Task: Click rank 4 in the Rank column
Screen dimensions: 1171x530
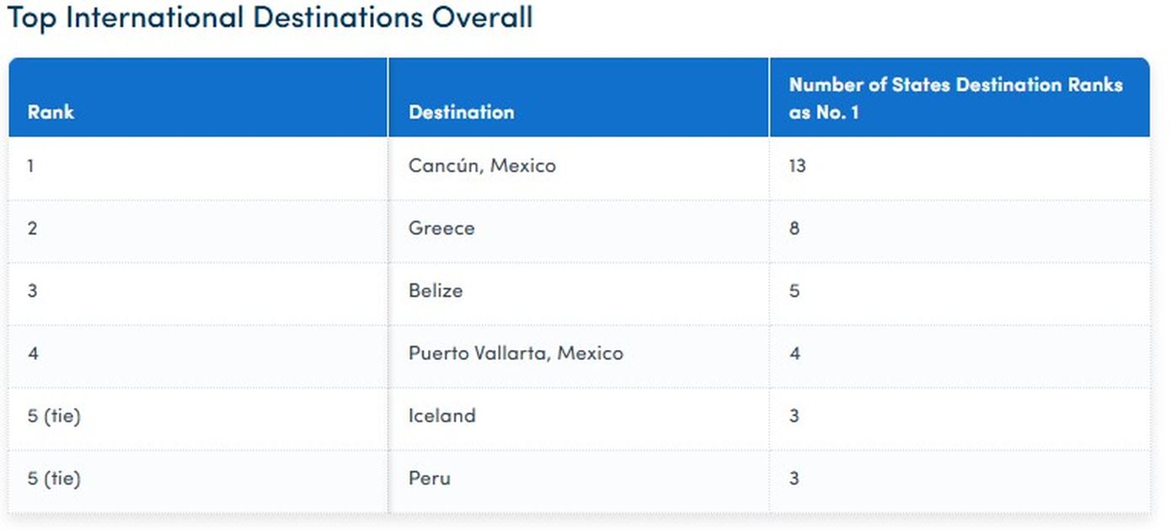Action: tap(33, 353)
